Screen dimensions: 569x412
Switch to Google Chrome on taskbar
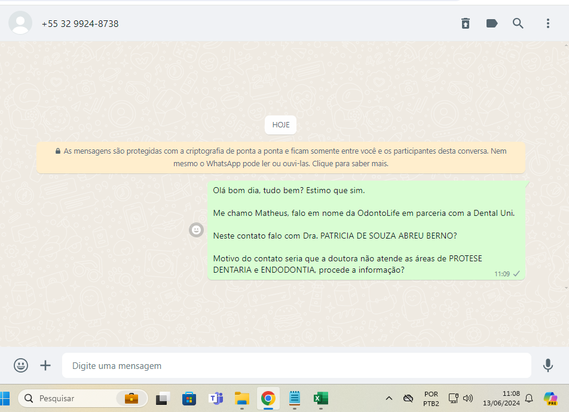(268, 398)
